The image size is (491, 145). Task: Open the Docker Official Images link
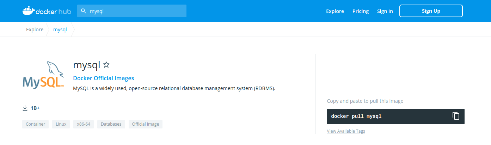click(103, 78)
